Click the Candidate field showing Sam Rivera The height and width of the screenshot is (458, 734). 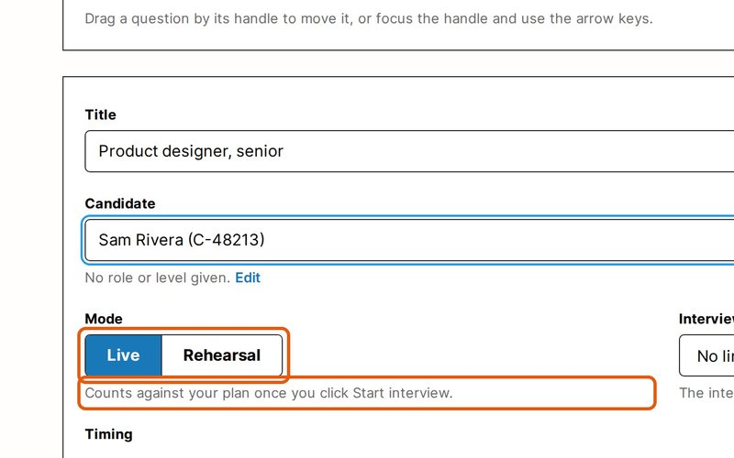click(x=409, y=240)
